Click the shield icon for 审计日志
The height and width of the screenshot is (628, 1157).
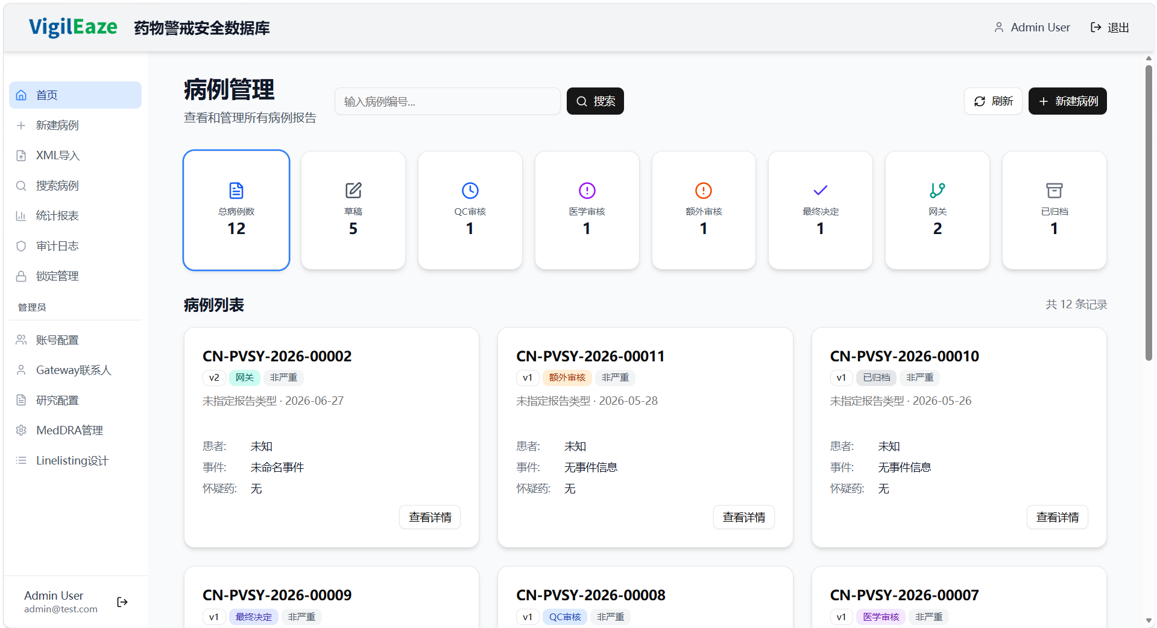21,246
